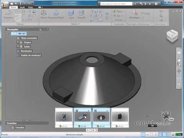Open the Vault ribbon tab
Image resolution: width=184 pixels, height=138 pixels.
click(22, 7)
